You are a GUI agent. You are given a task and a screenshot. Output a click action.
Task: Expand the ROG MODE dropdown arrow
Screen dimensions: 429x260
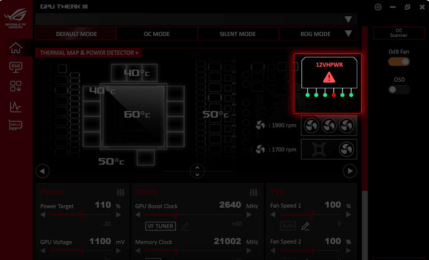point(348,34)
